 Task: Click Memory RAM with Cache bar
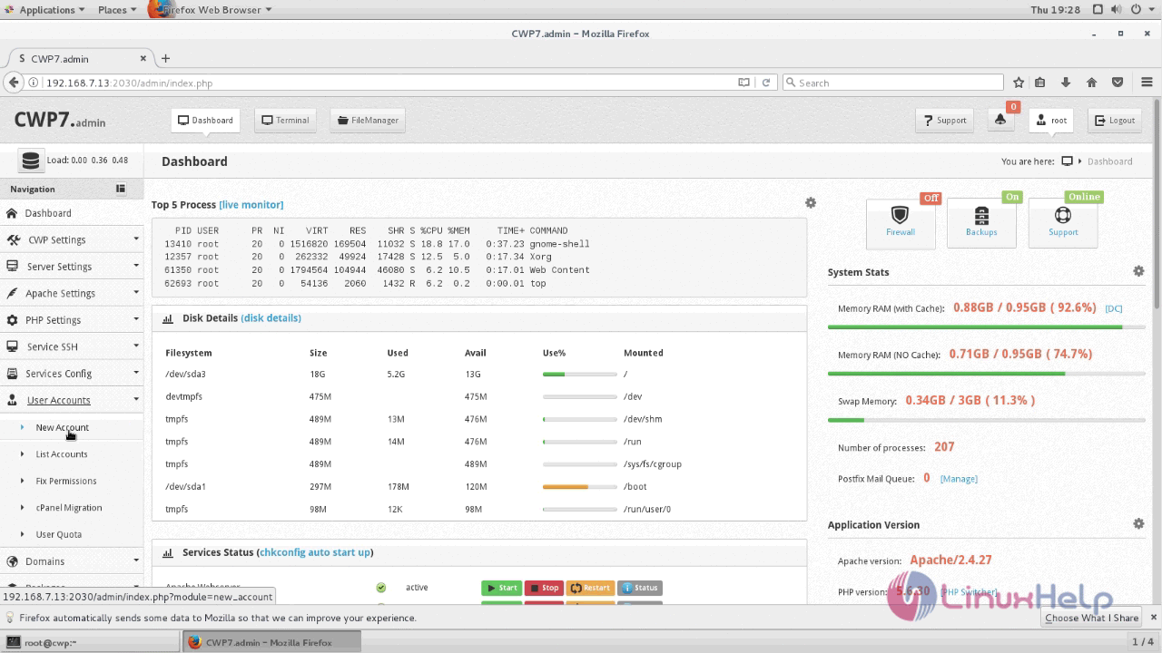[x=986, y=326]
